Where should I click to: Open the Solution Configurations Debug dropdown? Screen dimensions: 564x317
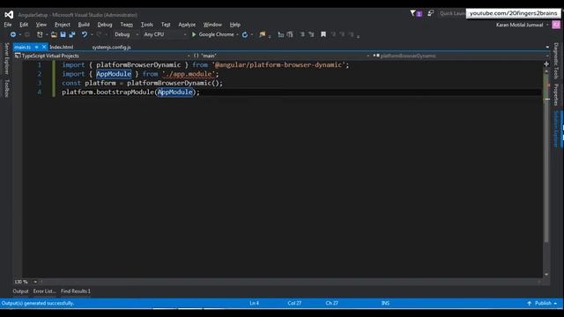tap(127, 34)
